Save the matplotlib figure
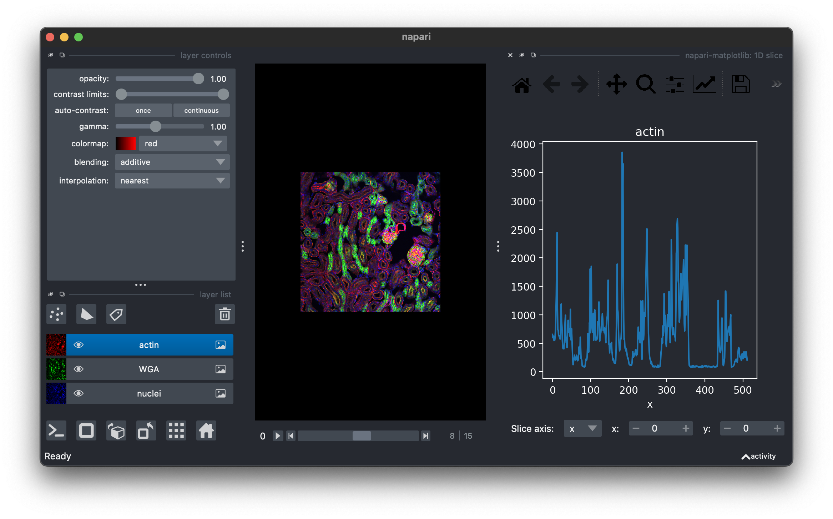Viewport: 833px width, 519px height. click(741, 85)
